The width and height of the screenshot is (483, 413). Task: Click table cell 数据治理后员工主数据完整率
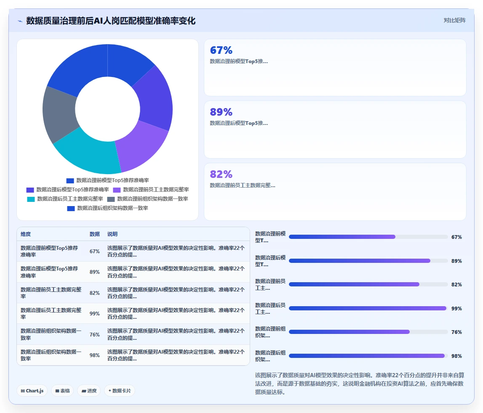[51, 313]
